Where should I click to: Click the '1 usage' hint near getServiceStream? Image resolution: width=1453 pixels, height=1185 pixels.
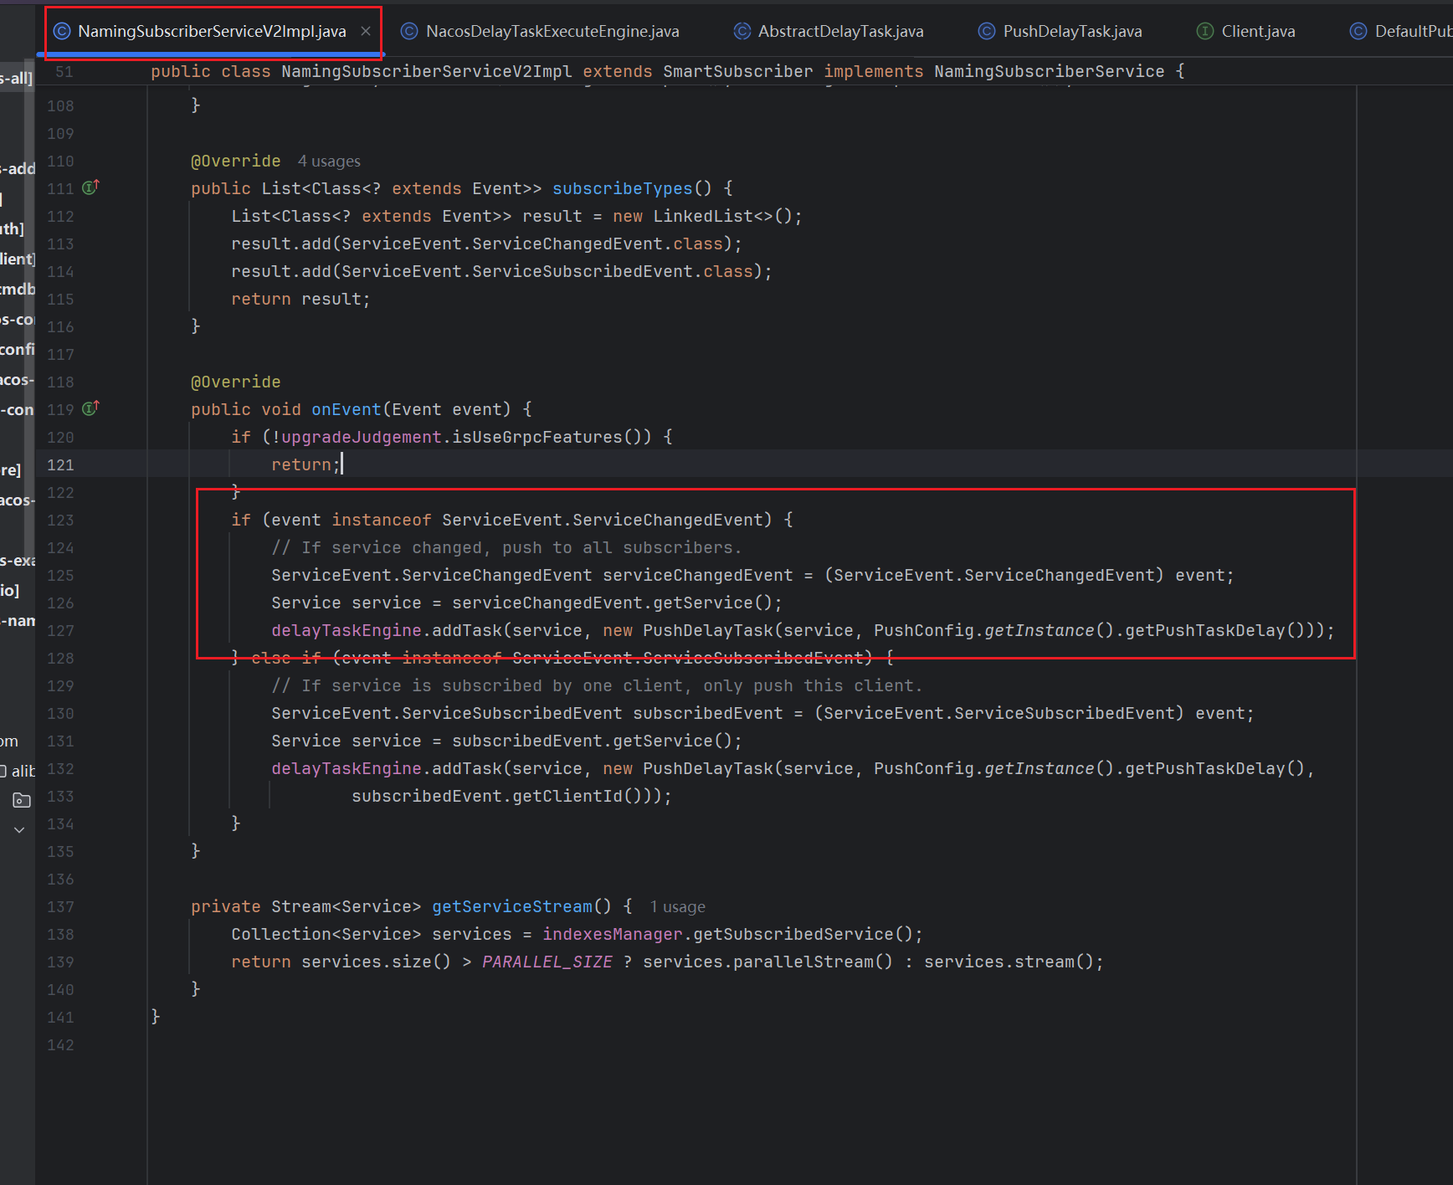pyautogui.click(x=677, y=906)
